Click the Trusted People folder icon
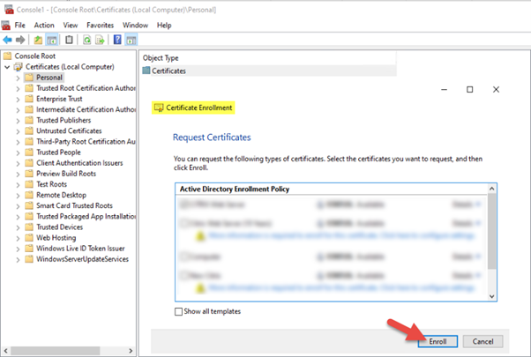 pos(29,152)
